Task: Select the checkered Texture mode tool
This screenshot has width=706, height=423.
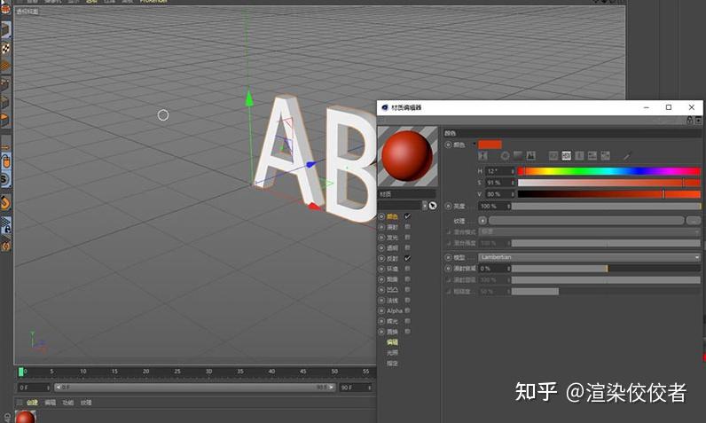Action: tap(5, 49)
